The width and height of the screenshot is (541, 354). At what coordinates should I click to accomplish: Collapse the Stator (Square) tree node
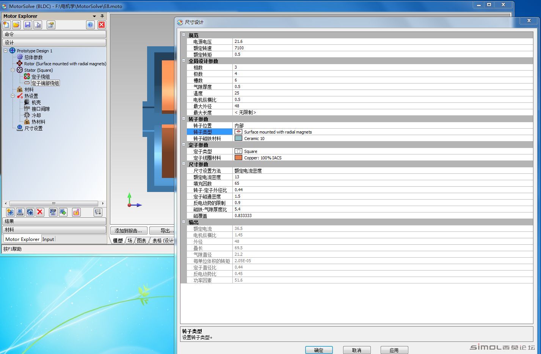tap(13, 70)
